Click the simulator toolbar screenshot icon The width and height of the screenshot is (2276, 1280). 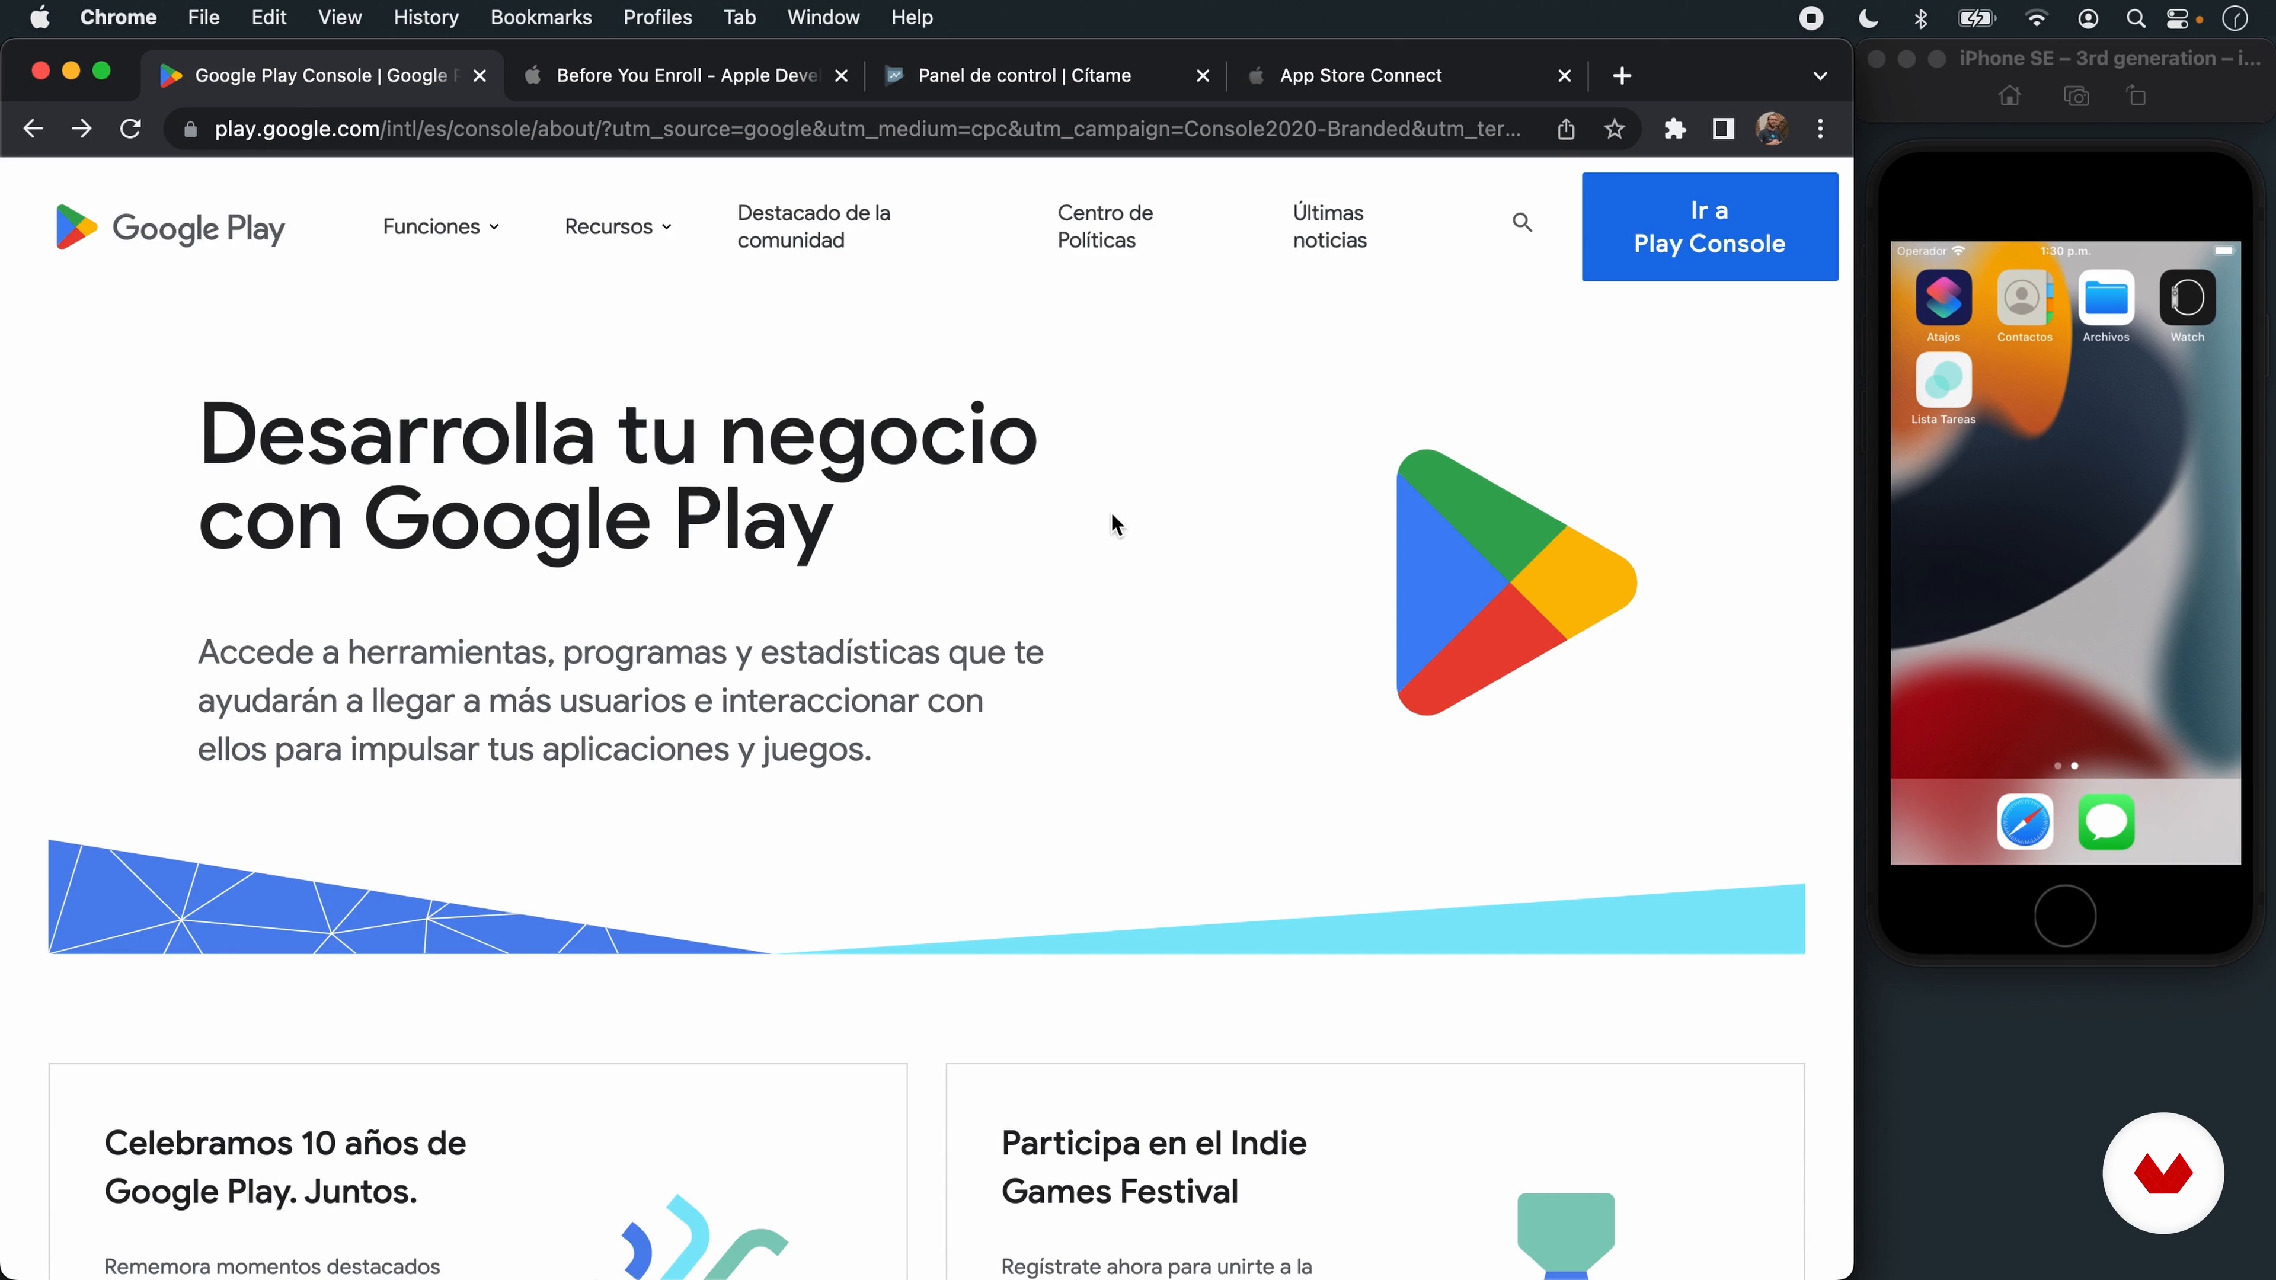(x=2076, y=95)
